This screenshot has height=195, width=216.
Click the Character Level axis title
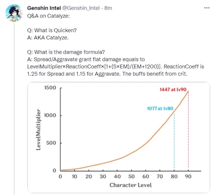tap(131, 185)
